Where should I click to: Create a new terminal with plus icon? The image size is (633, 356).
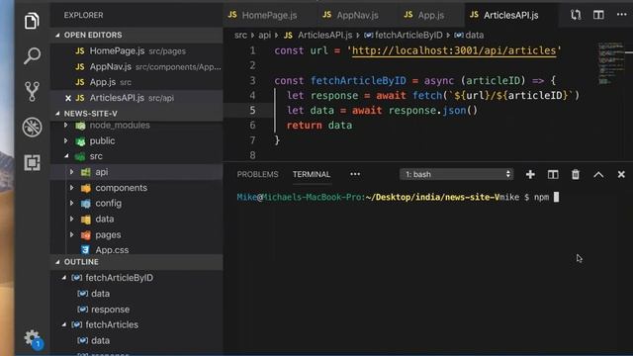pyautogui.click(x=530, y=174)
